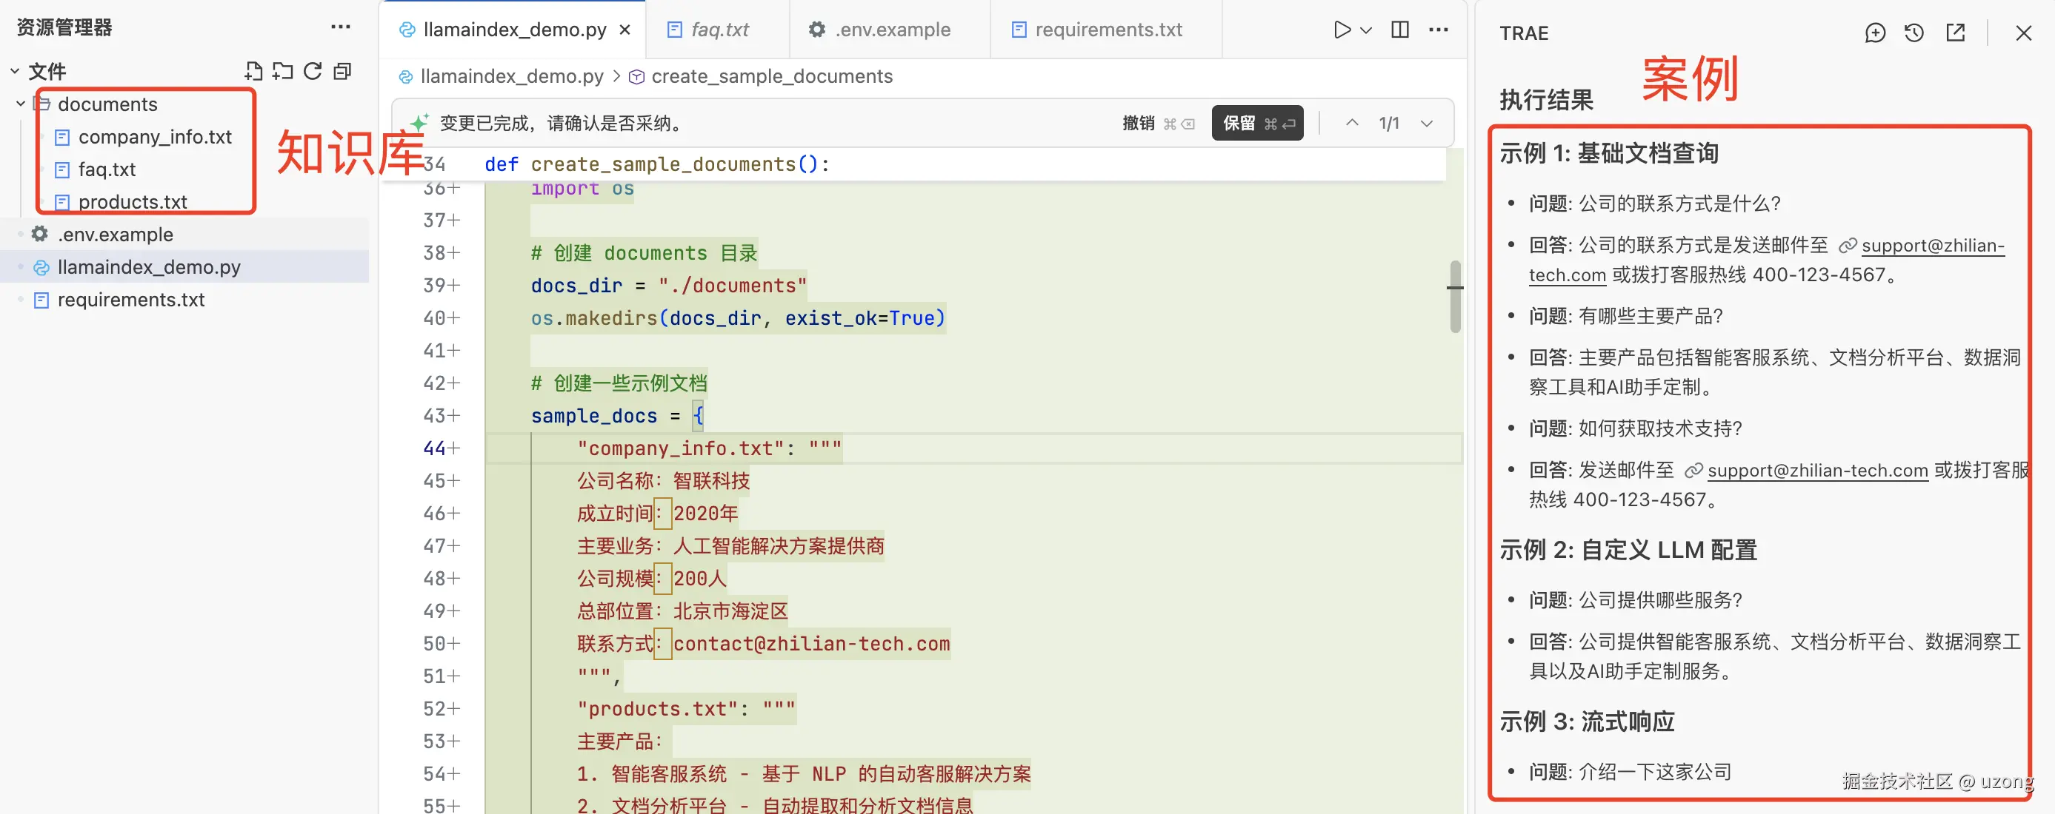This screenshot has width=2055, height=814.
Task: Open explorer panel more options menu
Action: [341, 27]
